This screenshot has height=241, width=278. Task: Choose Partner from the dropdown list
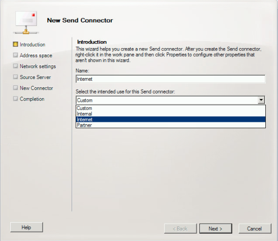170,125
